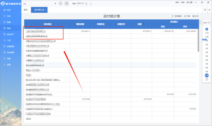
Task: Click the table's vertical scrollbar thumb
Action: [198, 40]
